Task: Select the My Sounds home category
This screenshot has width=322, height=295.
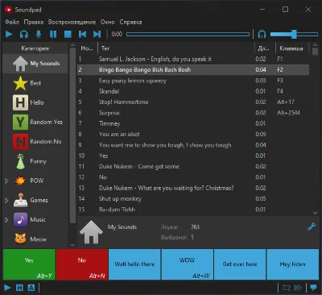Action: coord(35,64)
